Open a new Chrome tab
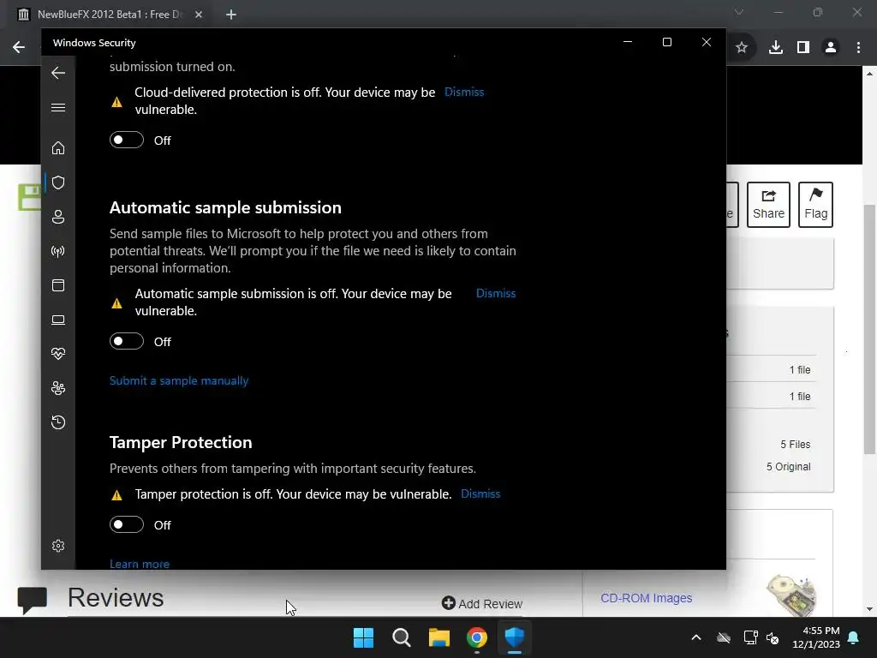Viewport: 877px width, 658px height. (x=231, y=15)
